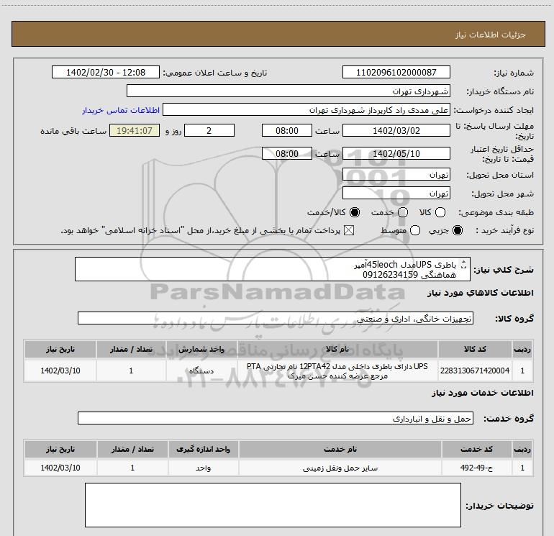
Task: Click the remaining days field showing 2
Action: 209,130
